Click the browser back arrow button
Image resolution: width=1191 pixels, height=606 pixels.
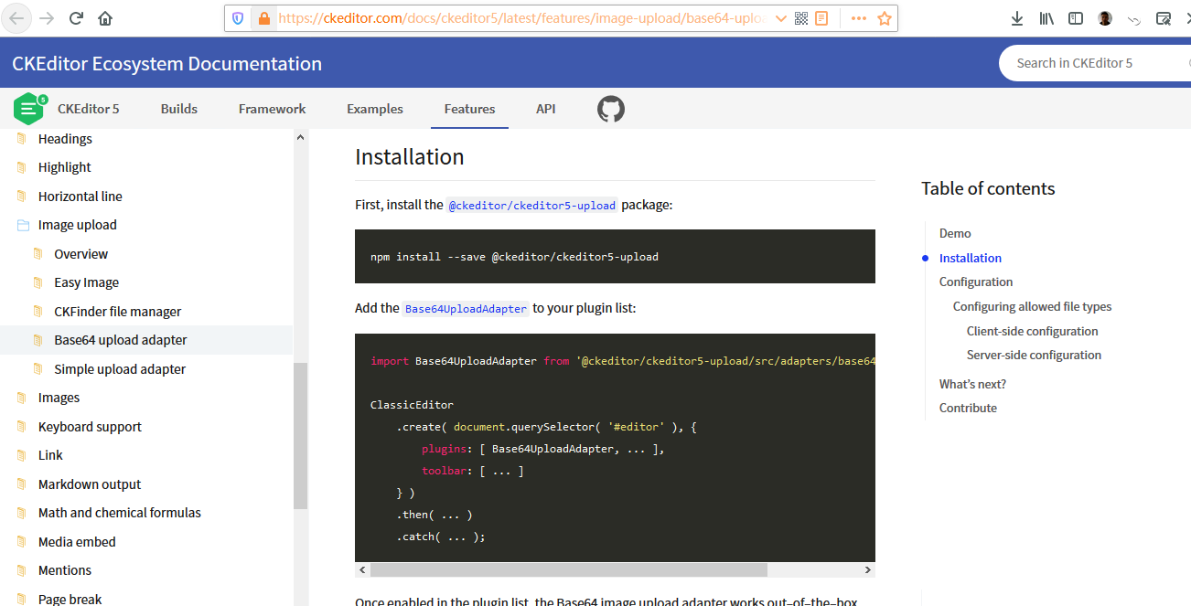tap(18, 18)
